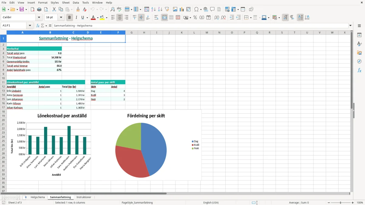Screen dimensions: 365x205
Task: Click the Merge and Center Cells icon
Action: 165,18
